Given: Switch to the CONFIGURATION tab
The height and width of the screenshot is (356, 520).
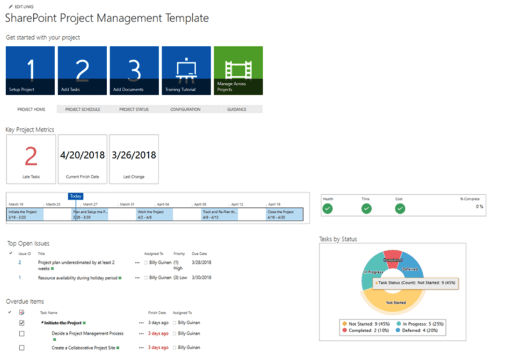Looking at the screenshot, I should [x=185, y=109].
